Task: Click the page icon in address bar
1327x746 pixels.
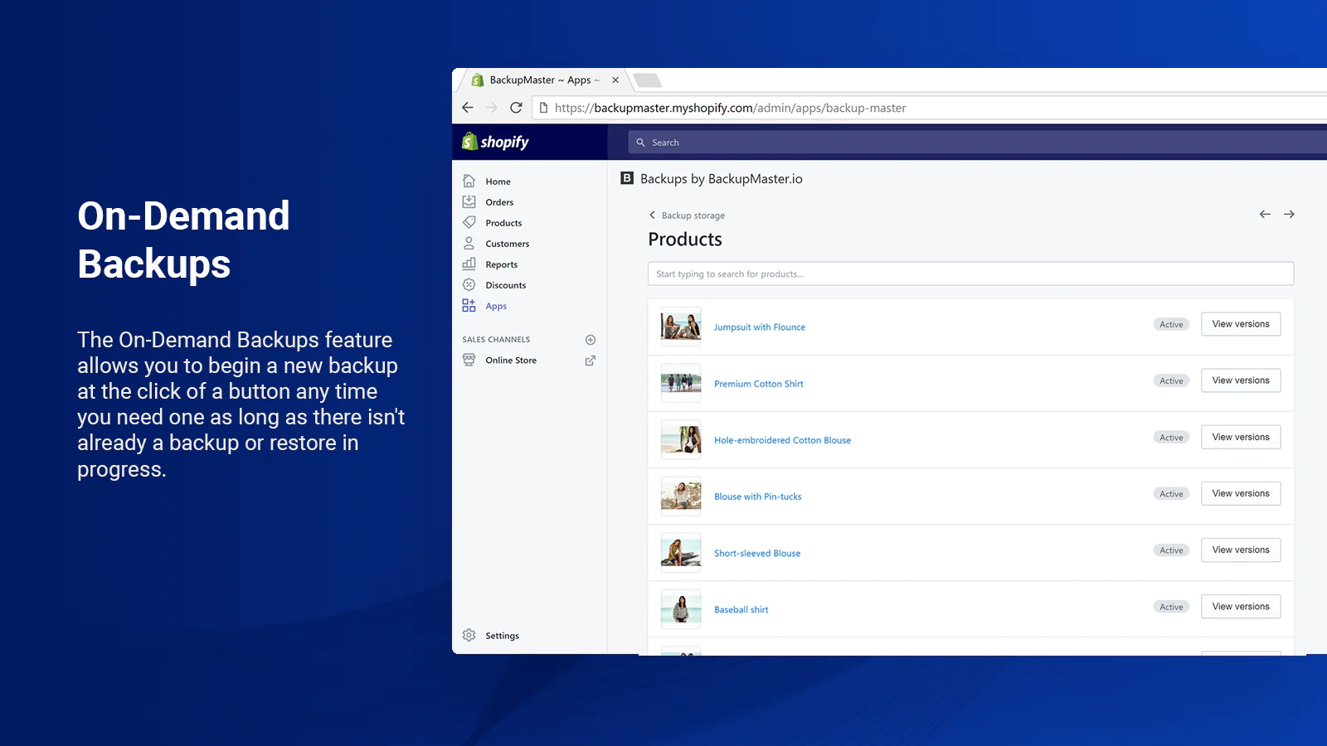Action: 543,108
